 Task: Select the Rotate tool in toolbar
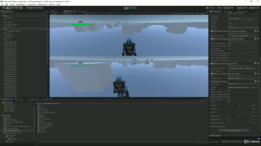coord(12,8)
